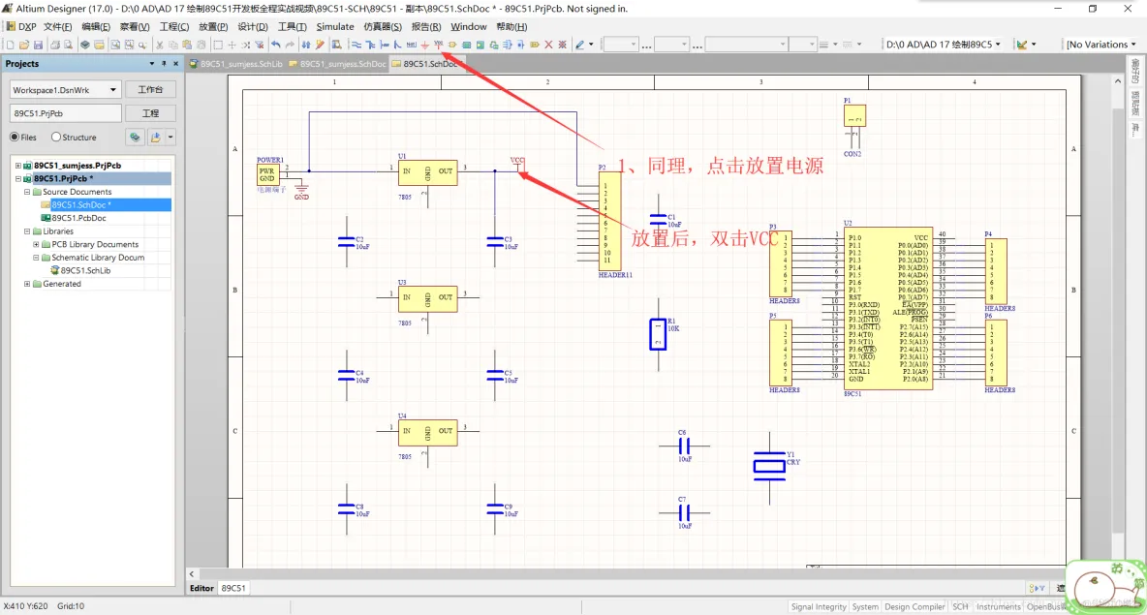Click the Undo arrow icon

(276, 45)
